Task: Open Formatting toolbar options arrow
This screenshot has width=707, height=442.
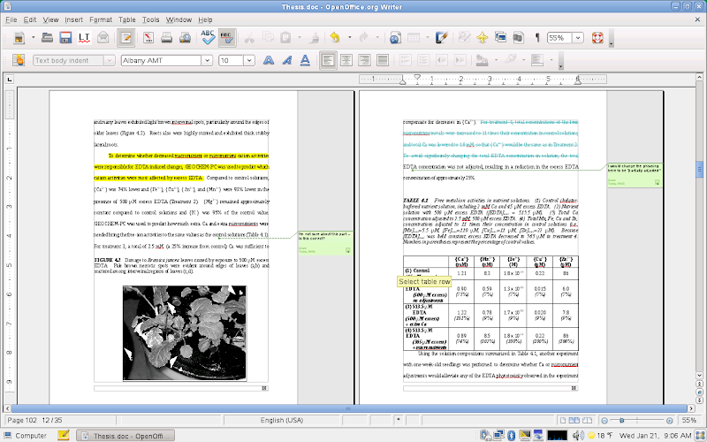Action: pos(561,61)
